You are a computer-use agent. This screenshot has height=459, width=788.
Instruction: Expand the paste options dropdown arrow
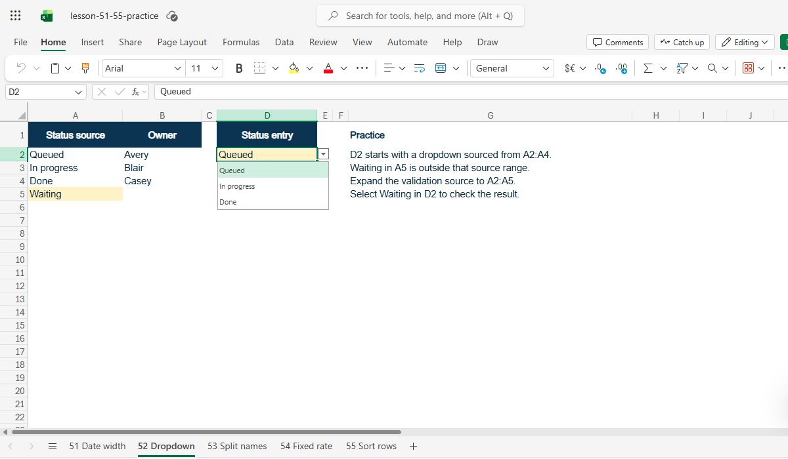(x=68, y=68)
